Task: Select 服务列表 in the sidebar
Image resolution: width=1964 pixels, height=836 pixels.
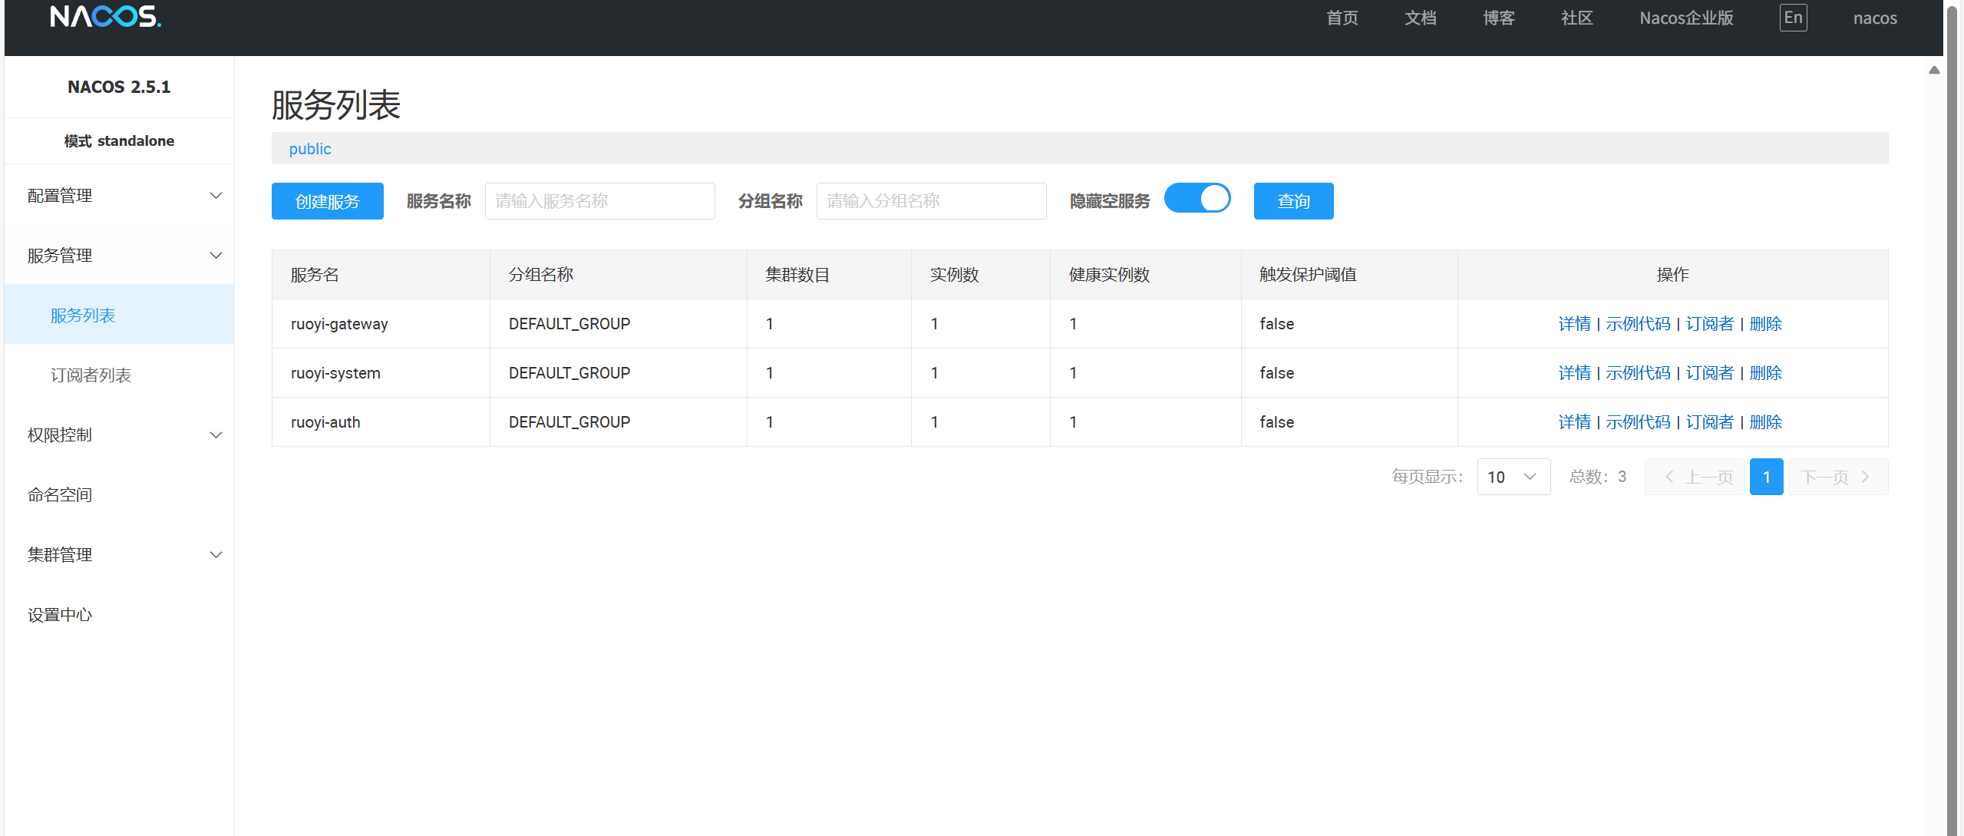Action: 120,316
